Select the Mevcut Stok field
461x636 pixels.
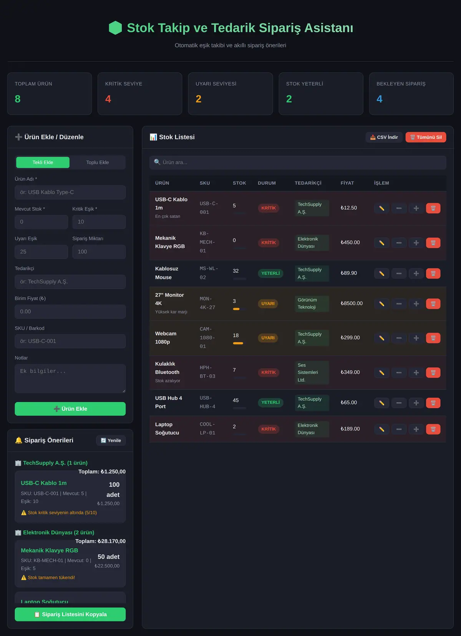[x=41, y=222]
